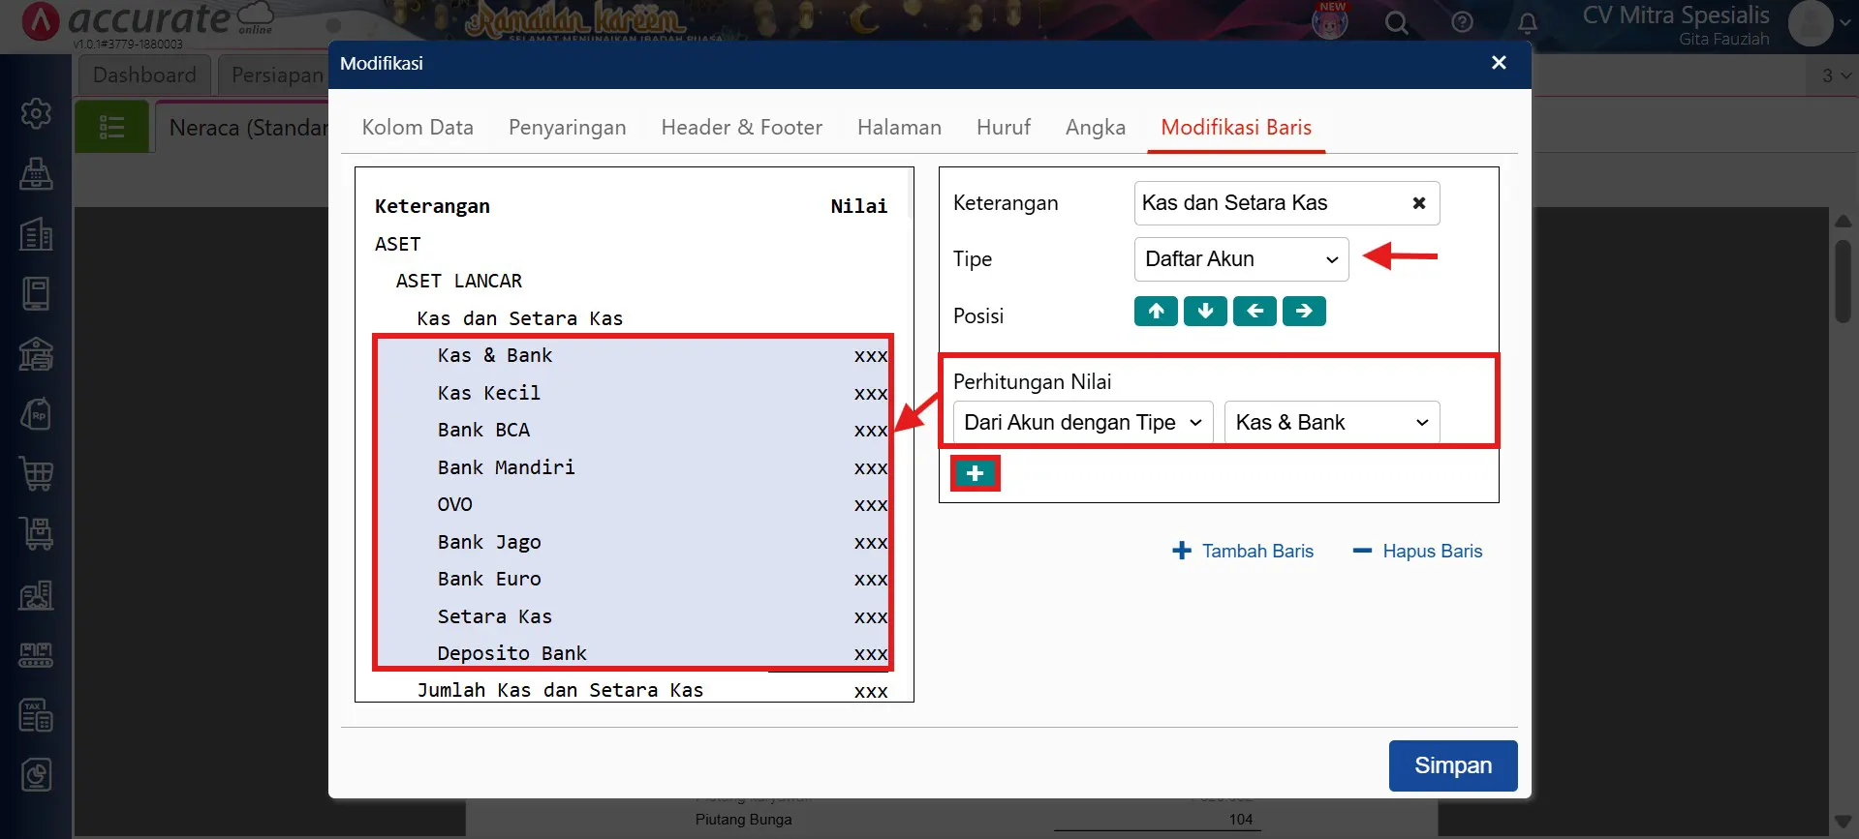Viewport: 1859px width, 839px height.
Task: Click the right-arrow position button
Action: pyautogui.click(x=1304, y=312)
